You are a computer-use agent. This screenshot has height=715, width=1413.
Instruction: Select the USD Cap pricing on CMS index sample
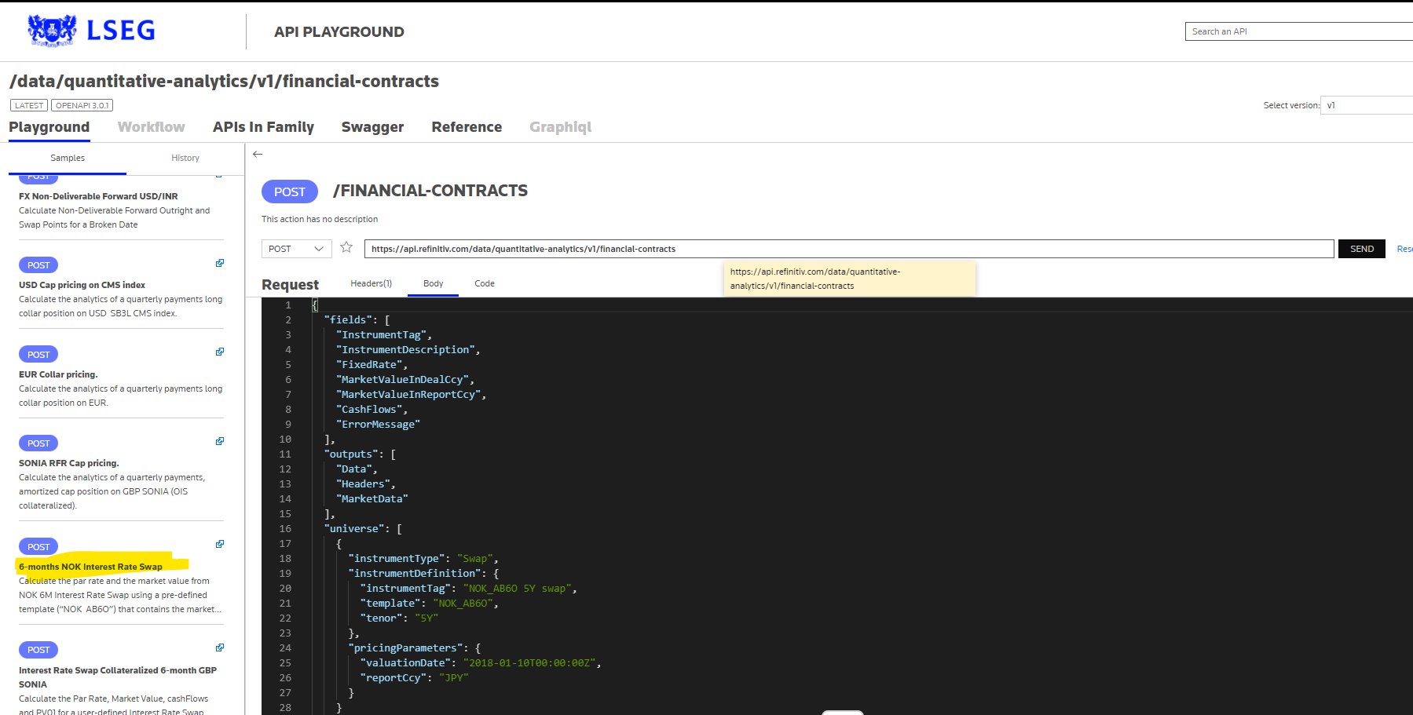point(82,285)
